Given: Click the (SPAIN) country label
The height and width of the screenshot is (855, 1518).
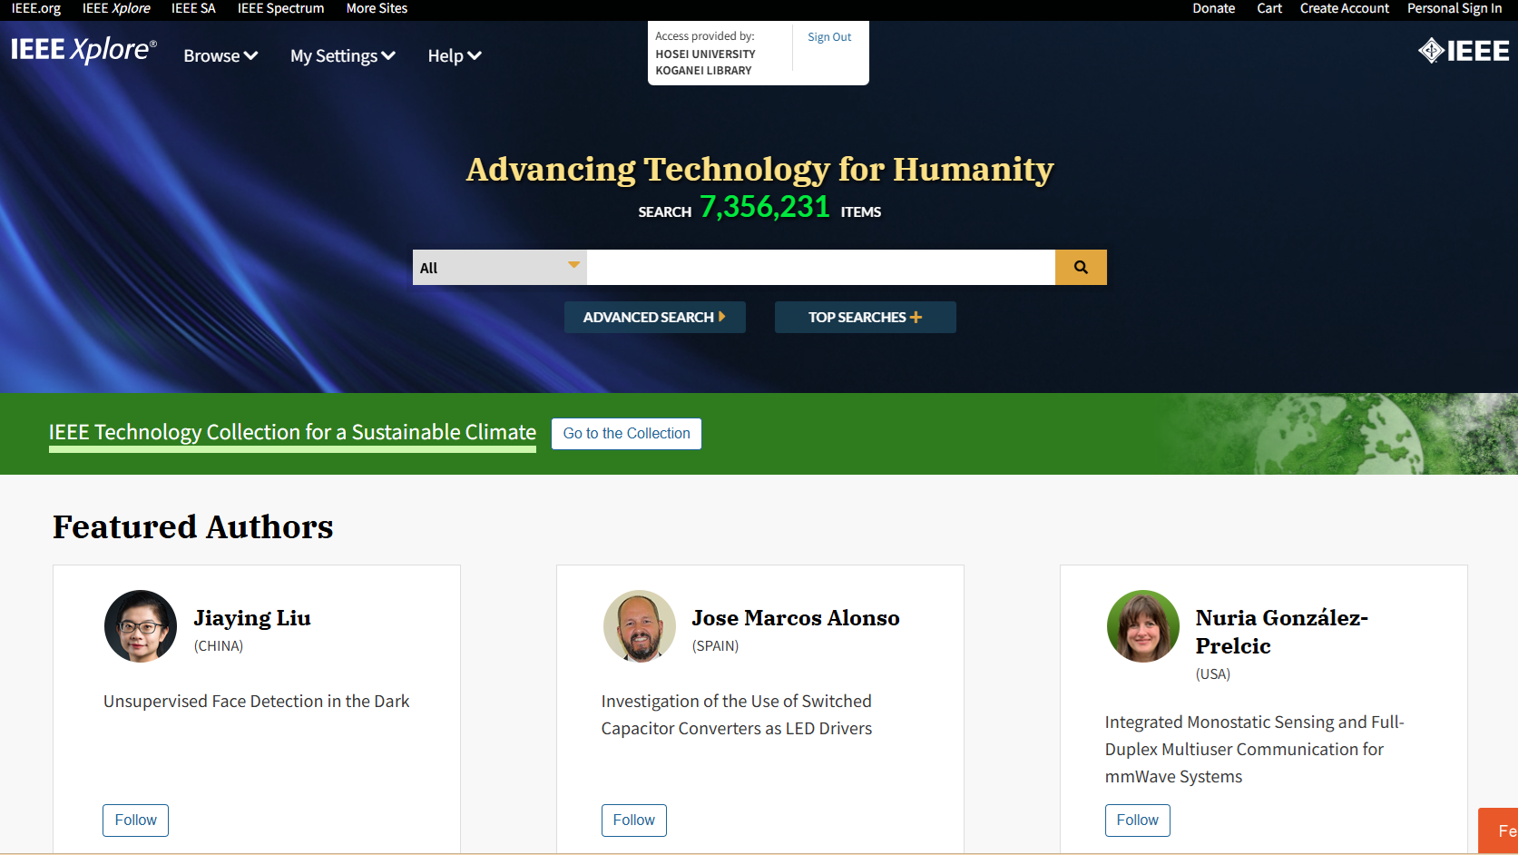Looking at the screenshot, I should (716, 646).
